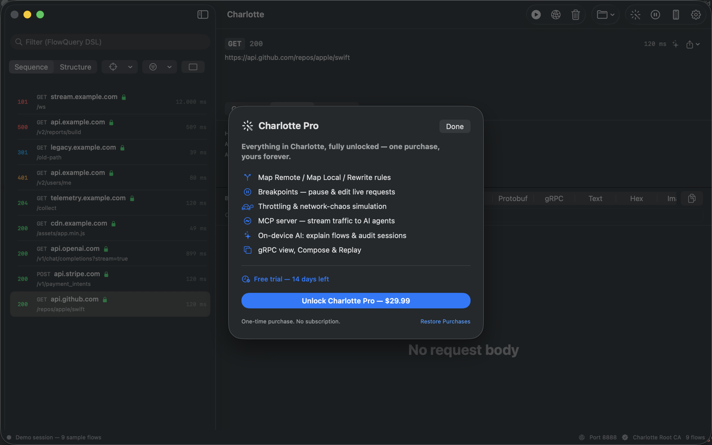This screenshot has height=445, width=712.
Task: Click the lock icon on api.openai.com row
Action: [x=106, y=249]
